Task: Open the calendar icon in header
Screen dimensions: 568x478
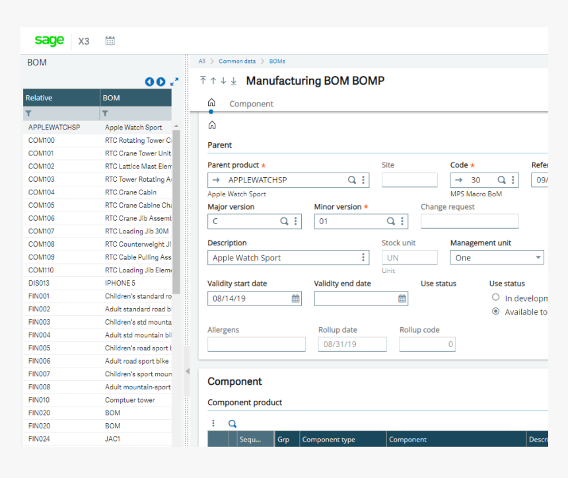Action: 110,40
